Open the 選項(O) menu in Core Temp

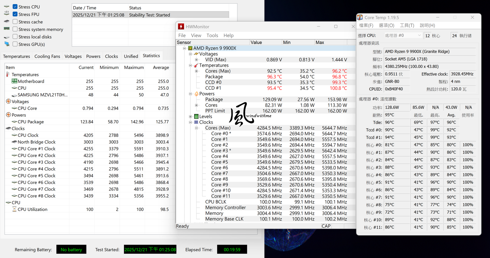pyautogui.click(x=386, y=26)
